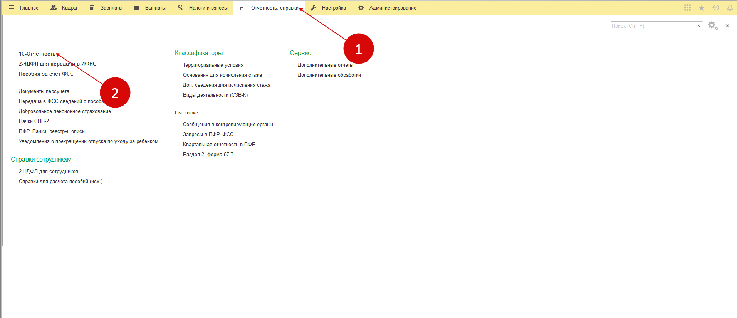Viewport: 737px width, 318px height.
Task: Open Пачки СПВ-2 link
Action: point(34,121)
